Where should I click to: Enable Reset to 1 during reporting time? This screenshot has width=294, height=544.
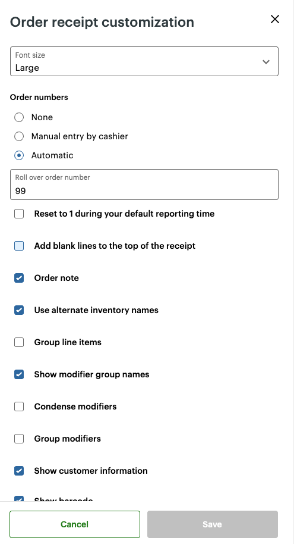(x=19, y=214)
